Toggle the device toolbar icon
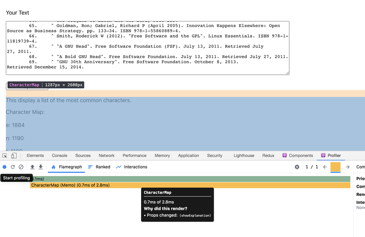The width and height of the screenshot is (365, 237). tap(14, 156)
